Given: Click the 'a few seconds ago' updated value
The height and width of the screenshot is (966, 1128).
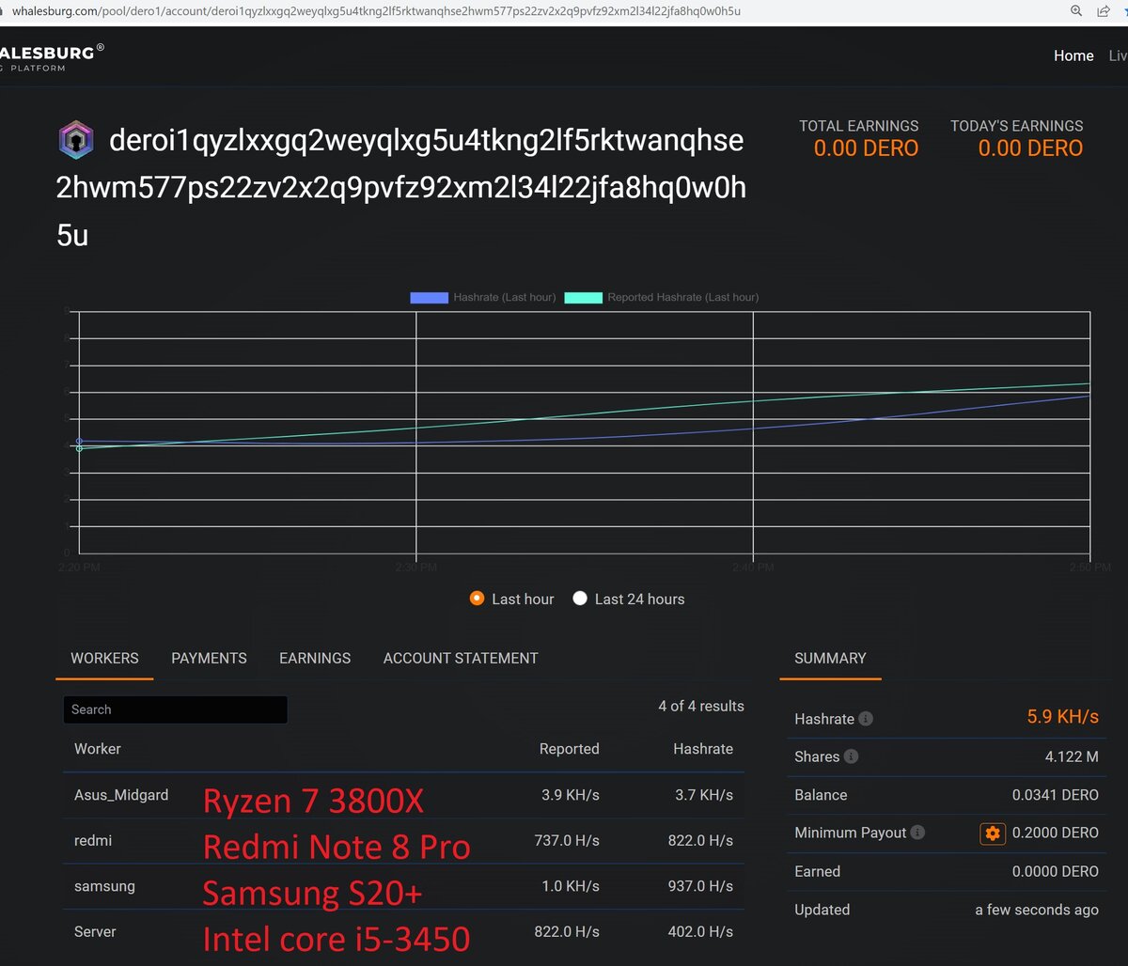Looking at the screenshot, I should [1037, 910].
